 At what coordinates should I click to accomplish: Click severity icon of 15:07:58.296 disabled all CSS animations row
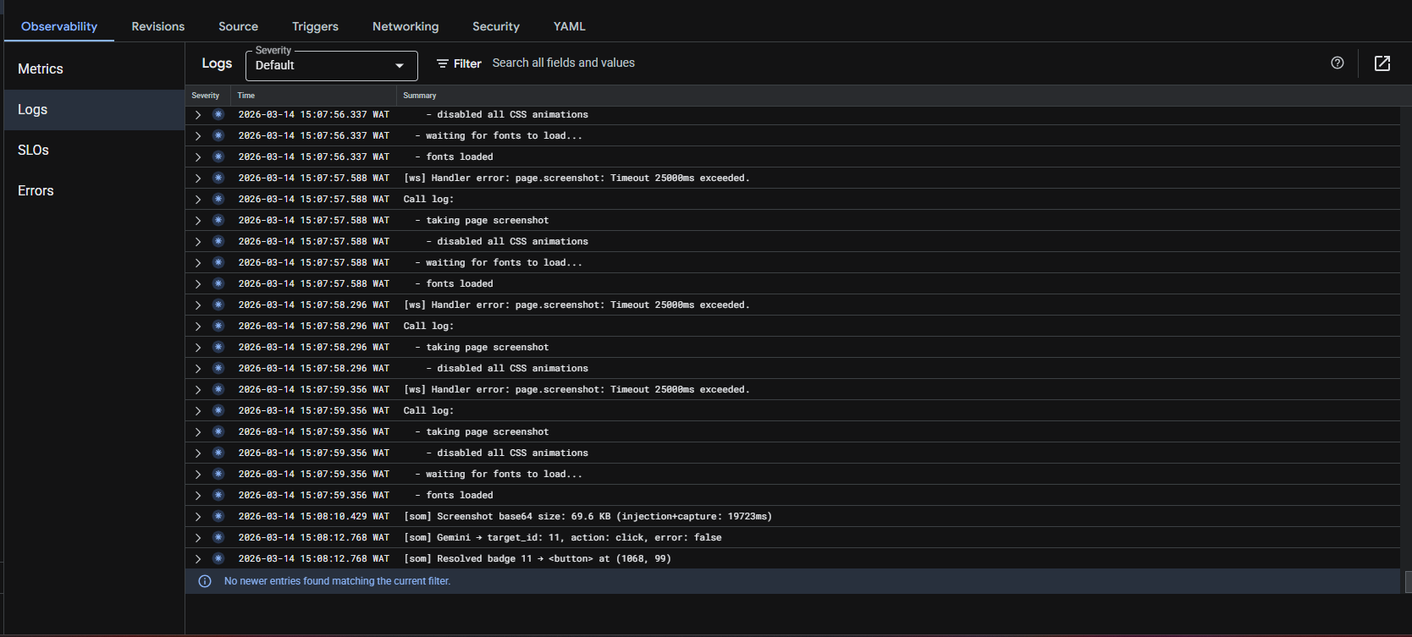pos(218,368)
